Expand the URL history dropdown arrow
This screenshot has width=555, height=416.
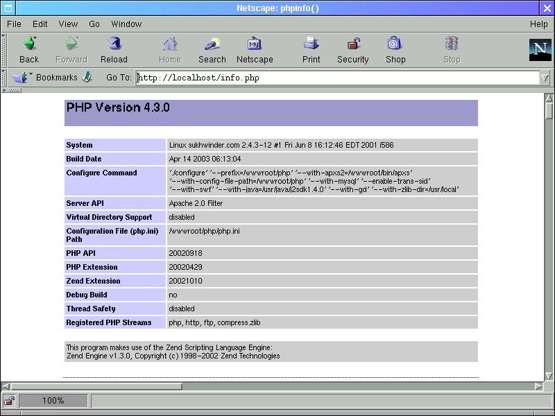click(x=545, y=78)
